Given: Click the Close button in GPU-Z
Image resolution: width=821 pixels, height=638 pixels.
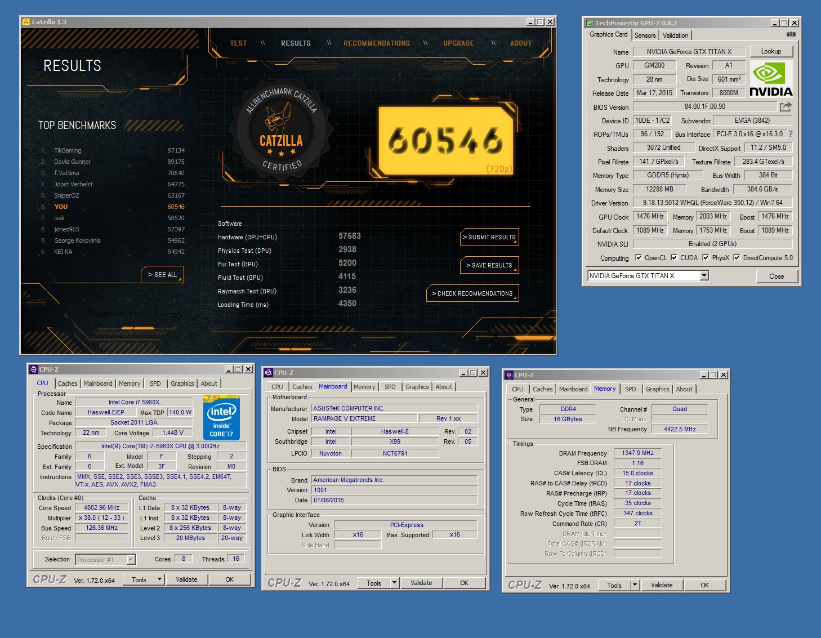Looking at the screenshot, I should click(777, 276).
